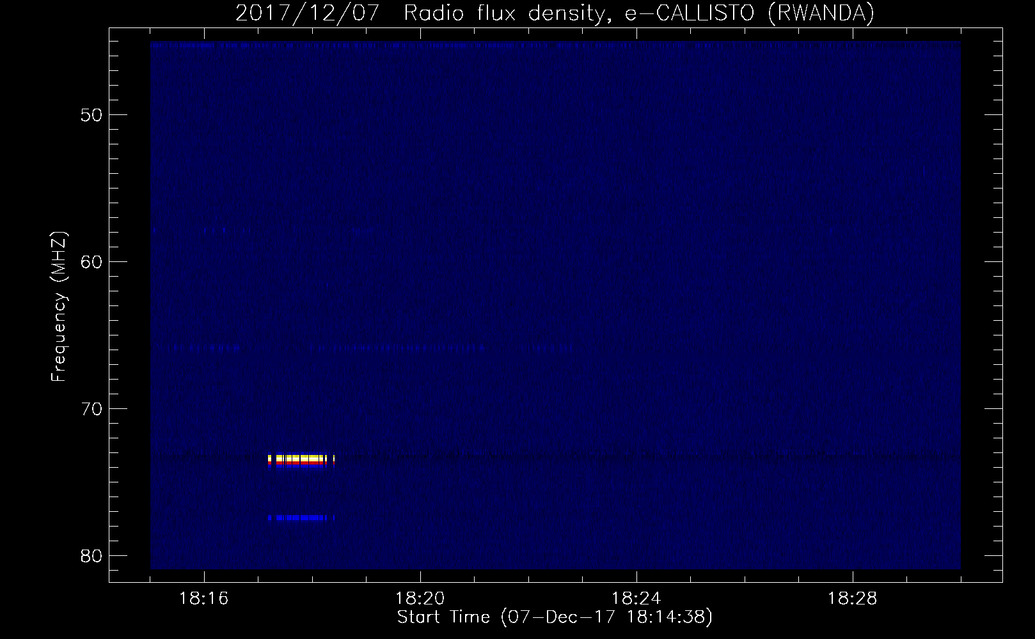The image size is (1035, 639).
Task: Click the 70 frequency tick label
Action: click(91, 409)
